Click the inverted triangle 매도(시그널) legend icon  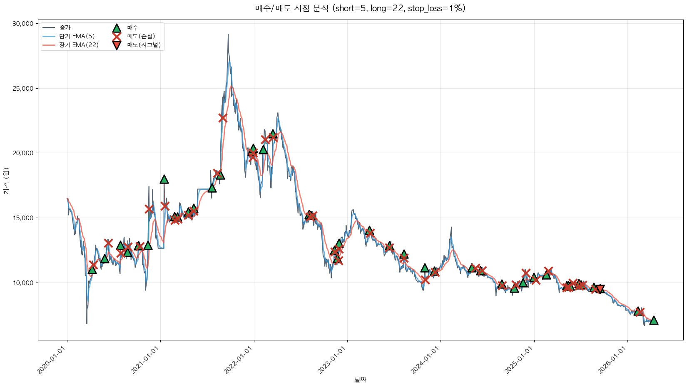point(117,45)
